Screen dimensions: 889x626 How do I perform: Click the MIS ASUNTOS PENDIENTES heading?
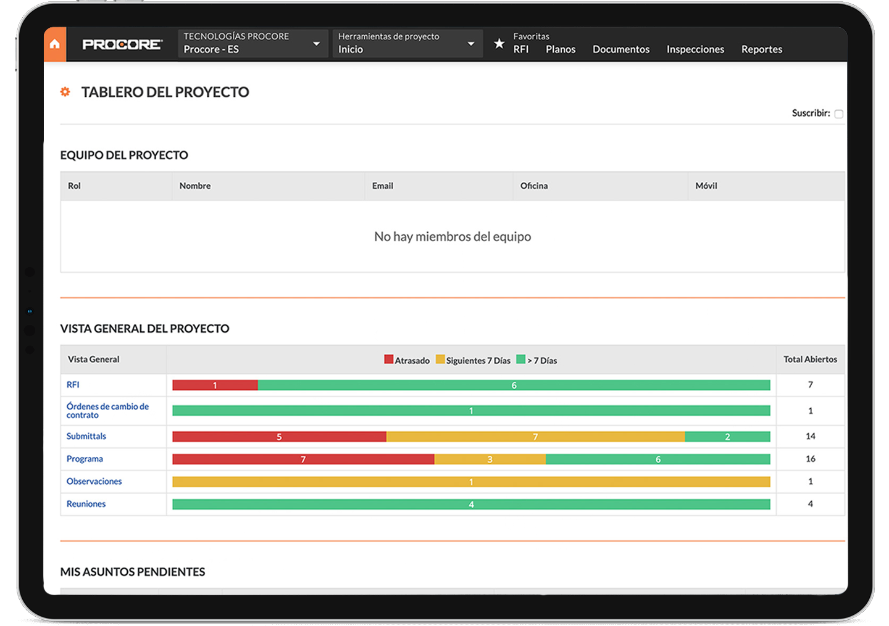[x=133, y=572]
